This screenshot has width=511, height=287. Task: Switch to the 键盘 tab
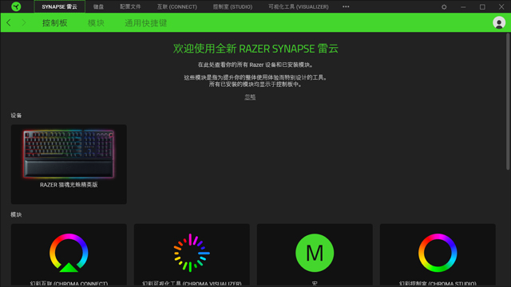[x=98, y=7]
